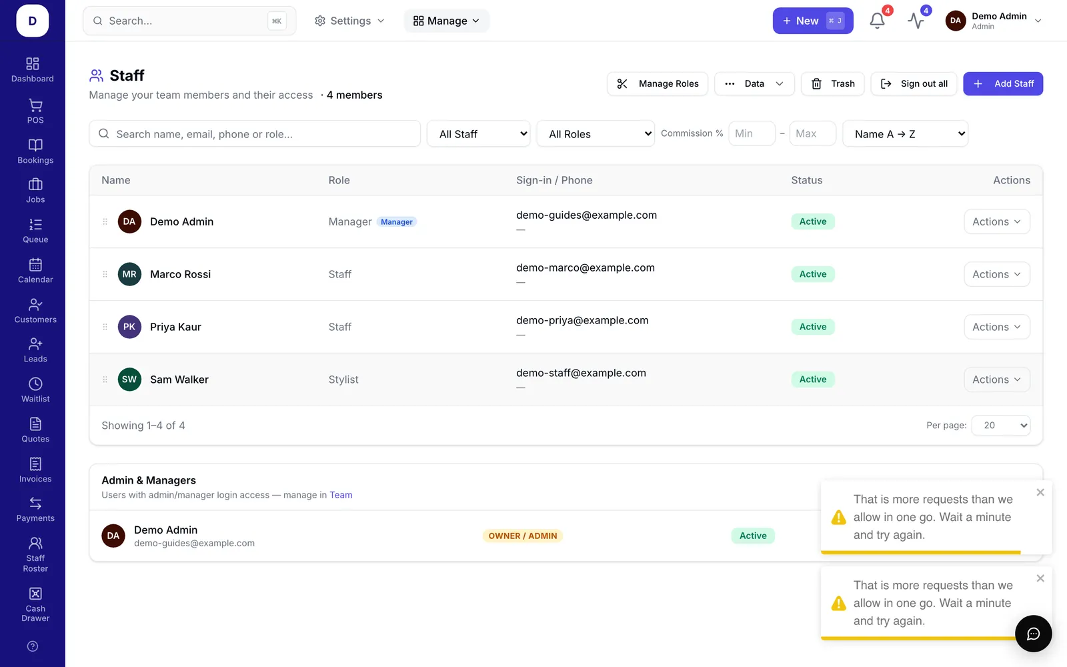Click the help question mark icon

[x=33, y=646]
